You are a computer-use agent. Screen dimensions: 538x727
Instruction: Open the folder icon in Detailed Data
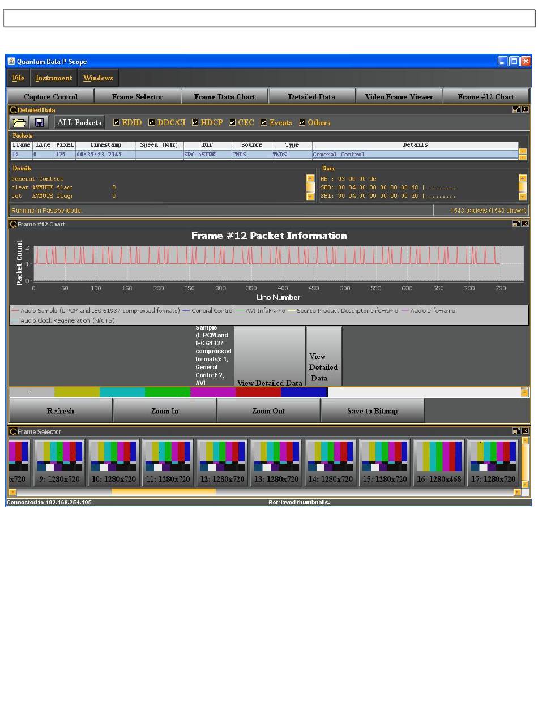[x=20, y=122]
